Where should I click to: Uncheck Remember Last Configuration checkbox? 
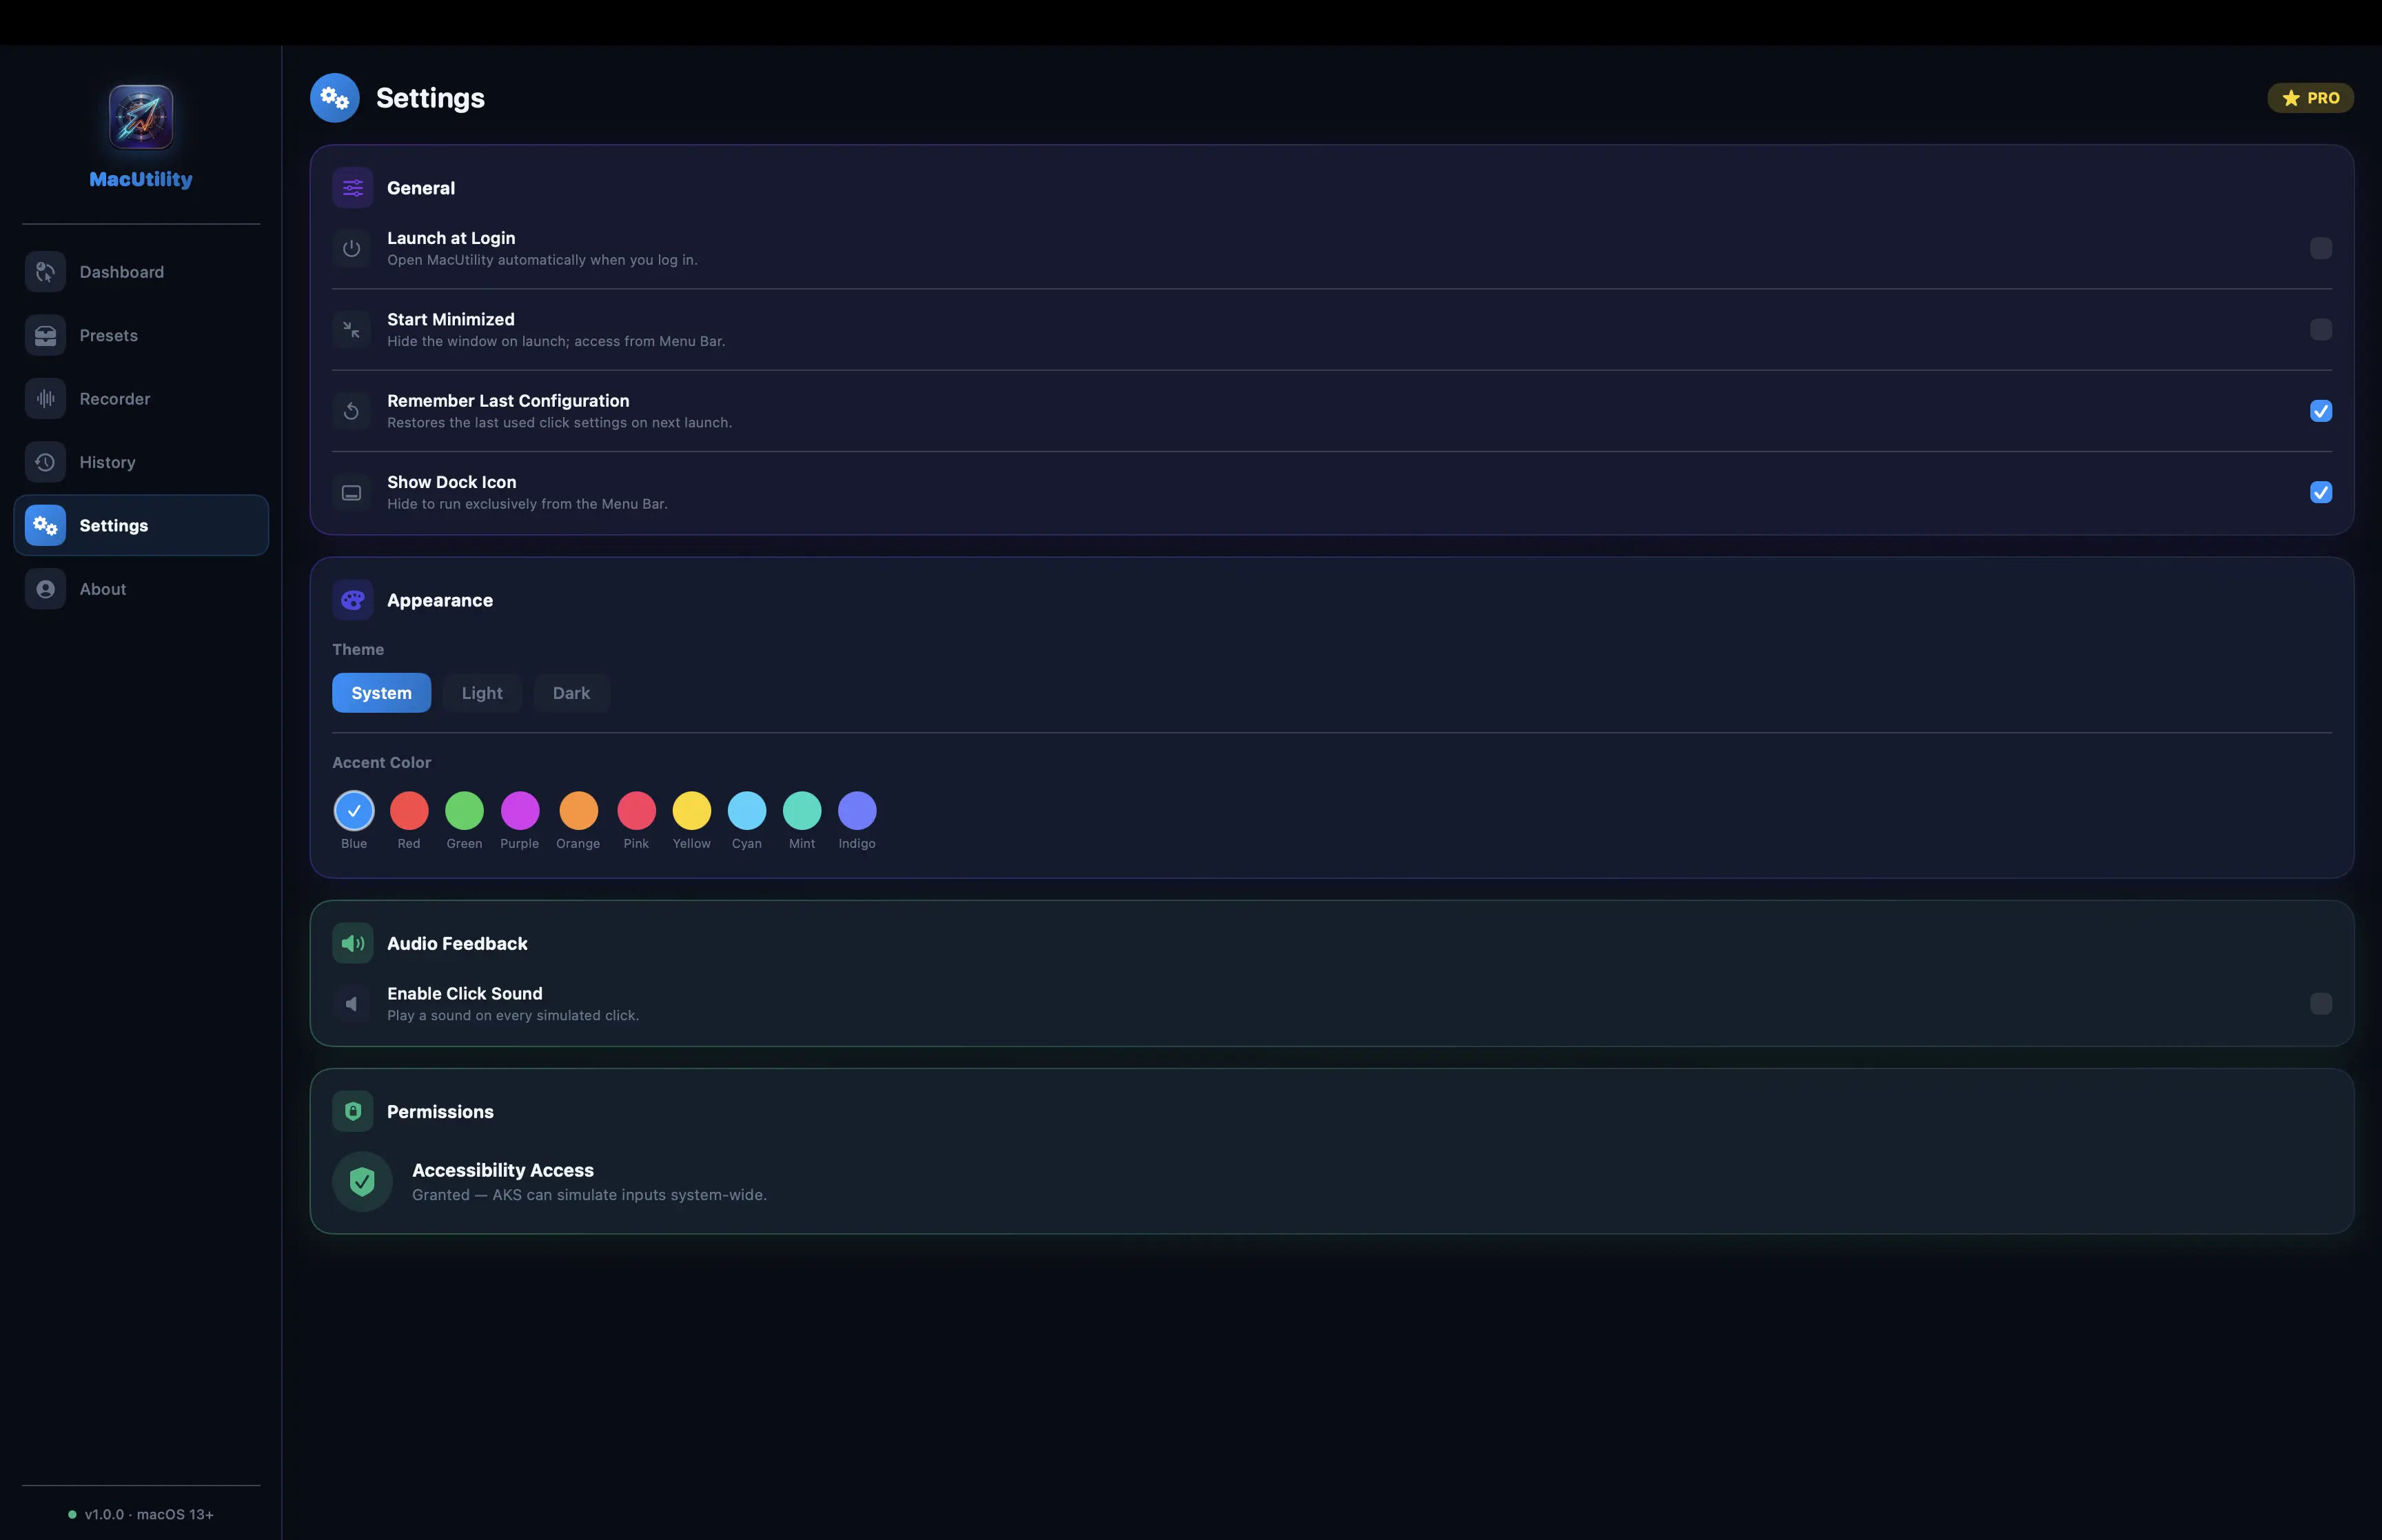[x=2321, y=411]
